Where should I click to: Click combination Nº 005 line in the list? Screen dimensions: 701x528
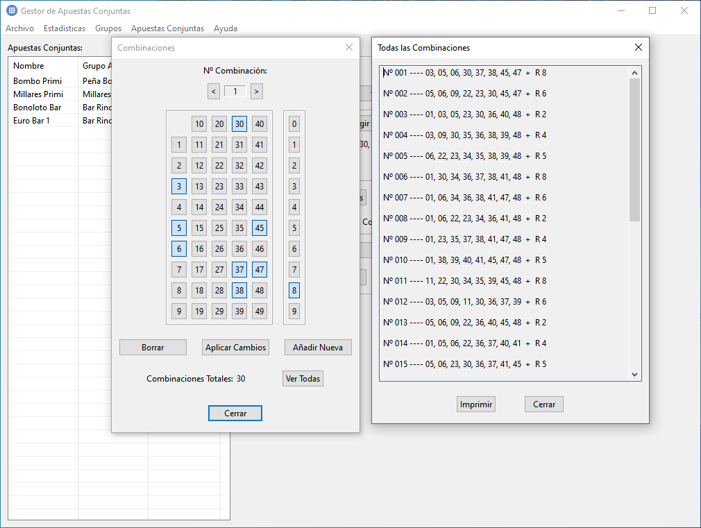(464, 156)
